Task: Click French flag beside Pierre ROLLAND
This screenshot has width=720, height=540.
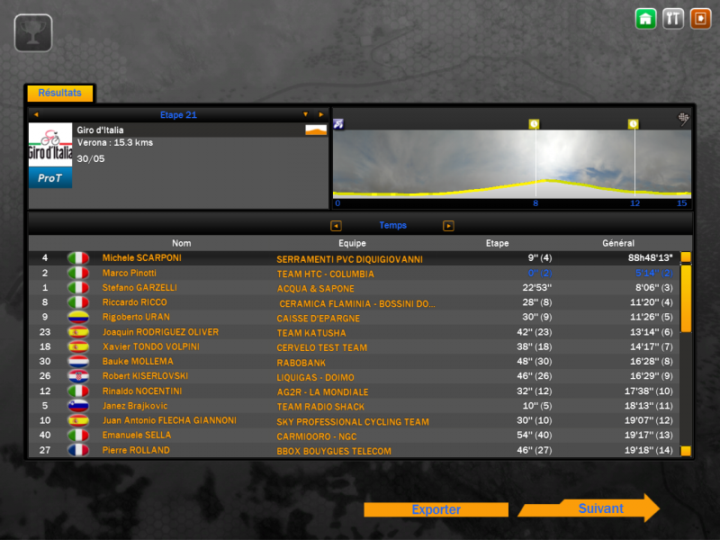Action: (78, 451)
